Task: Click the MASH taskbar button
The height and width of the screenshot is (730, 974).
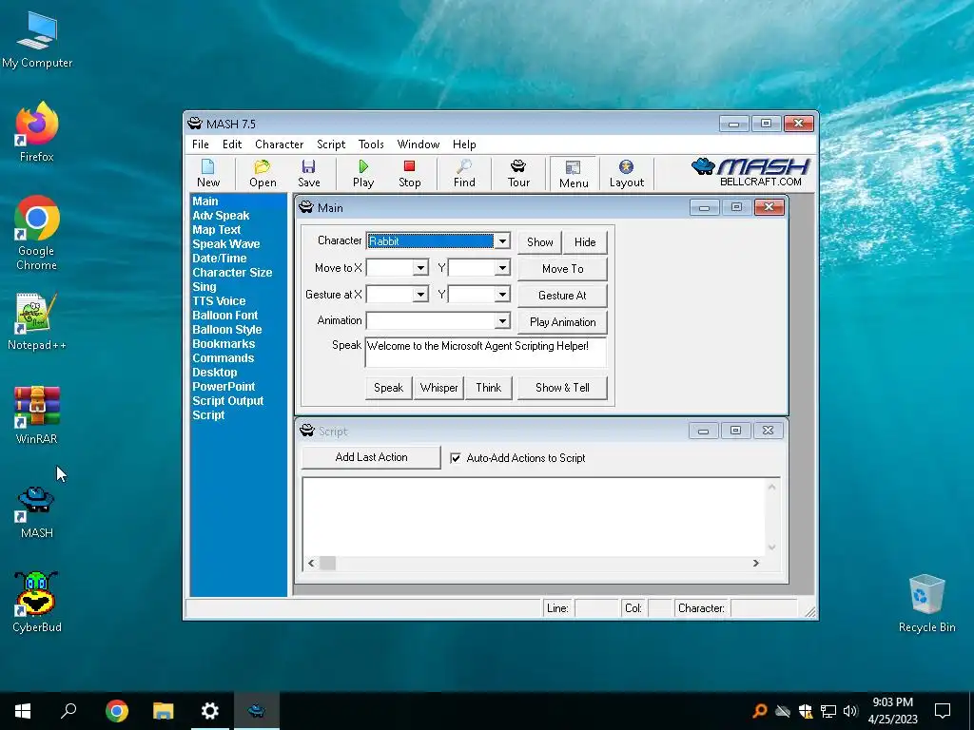Action: coord(257,711)
